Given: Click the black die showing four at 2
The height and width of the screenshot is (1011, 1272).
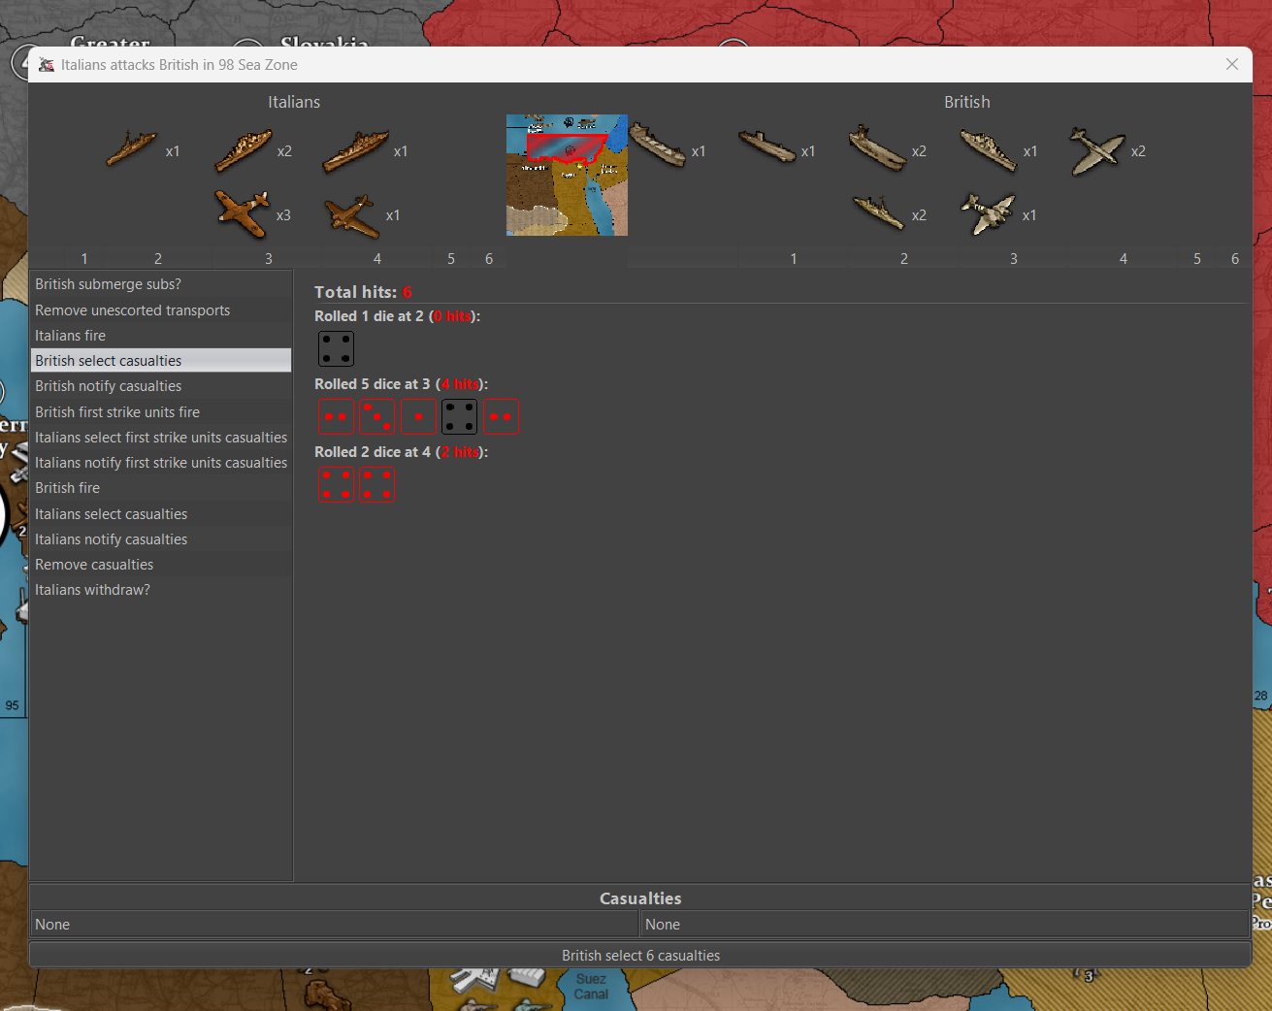Looking at the screenshot, I should (x=336, y=349).
